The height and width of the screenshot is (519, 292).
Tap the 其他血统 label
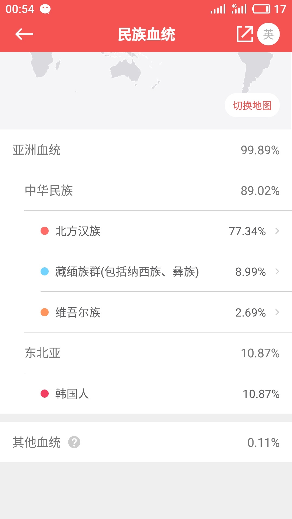click(37, 443)
